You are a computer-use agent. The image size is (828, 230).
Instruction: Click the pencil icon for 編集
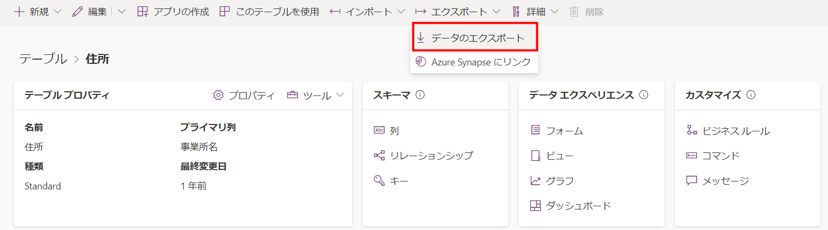click(77, 12)
